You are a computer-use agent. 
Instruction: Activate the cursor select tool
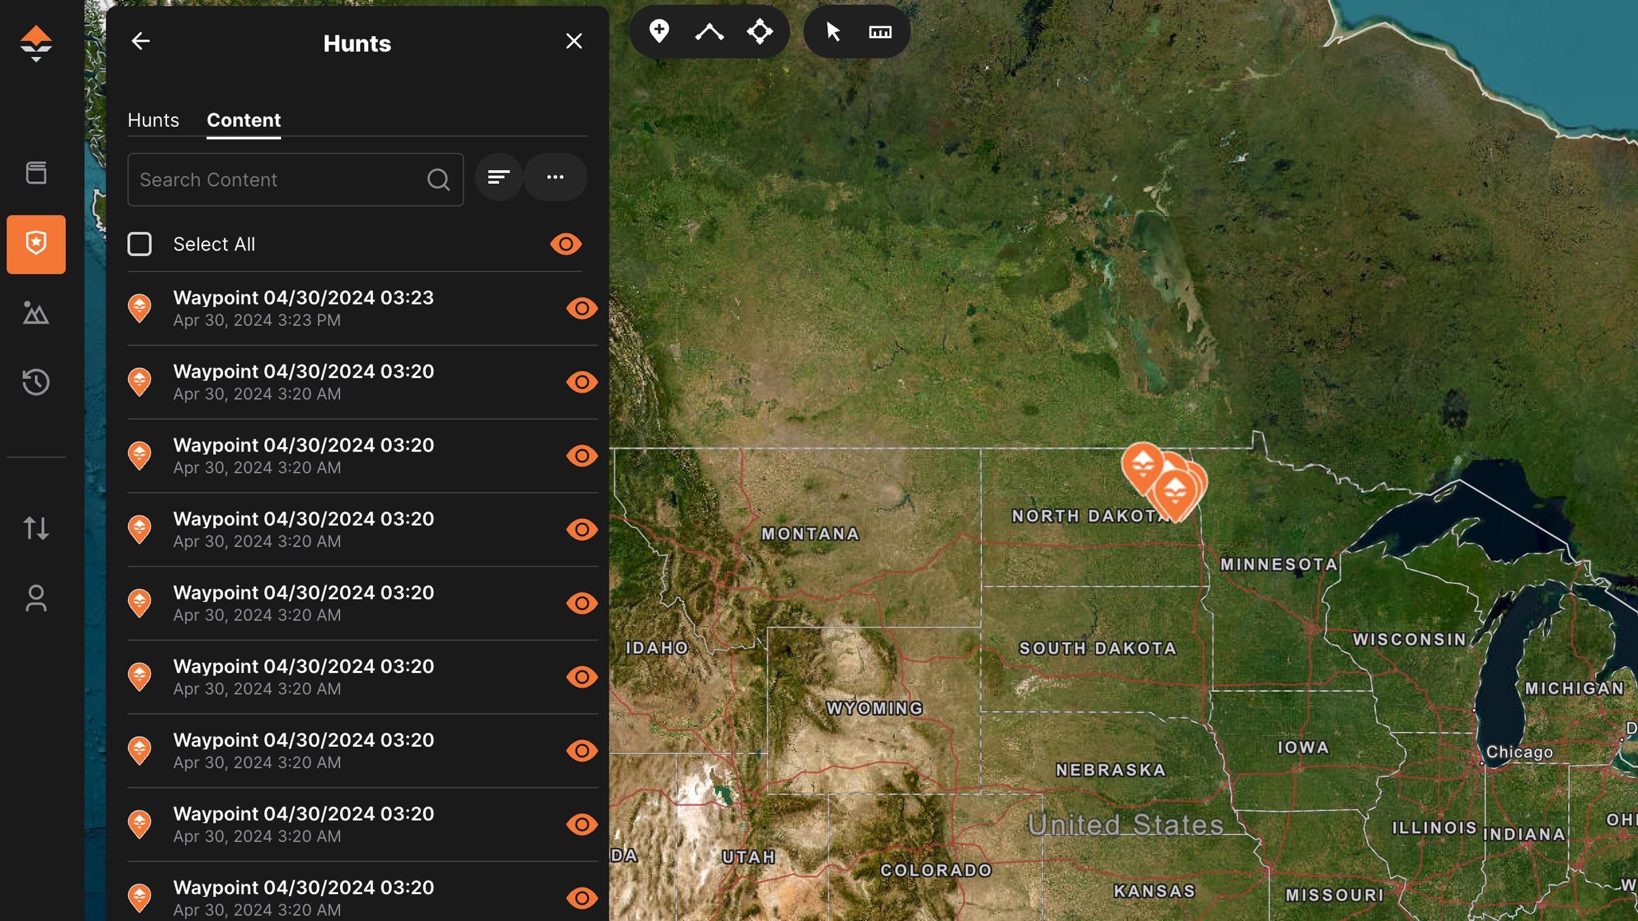point(833,31)
